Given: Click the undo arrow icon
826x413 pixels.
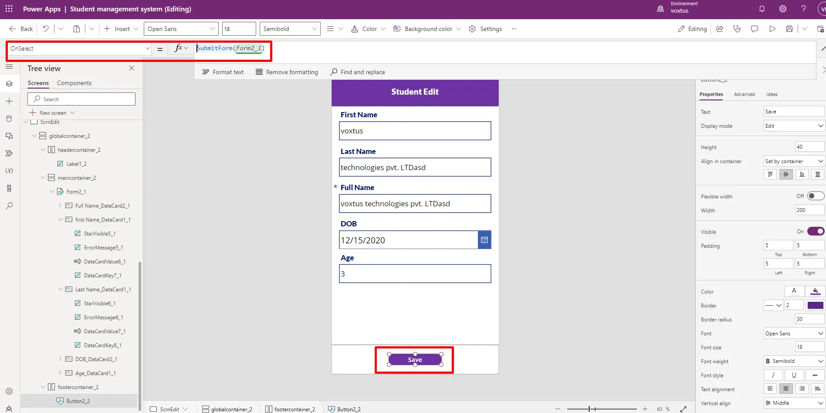Looking at the screenshot, I should 46,29.
